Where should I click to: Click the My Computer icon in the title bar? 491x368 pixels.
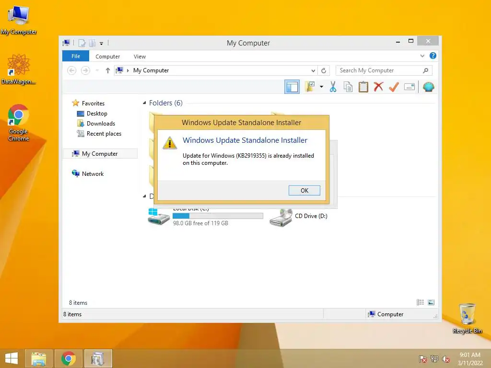pos(66,43)
